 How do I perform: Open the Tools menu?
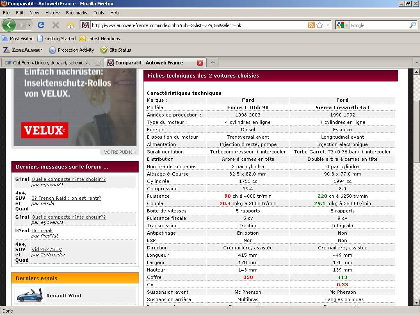98,13
